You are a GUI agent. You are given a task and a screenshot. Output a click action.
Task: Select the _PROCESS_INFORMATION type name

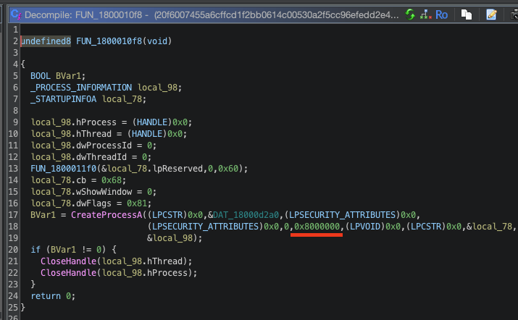(81, 87)
